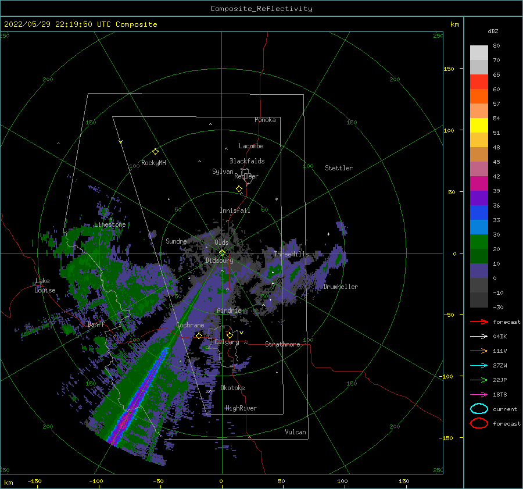Click the Innisfail city label
Viewport: 523px width, 489px height.
[235, 210]
